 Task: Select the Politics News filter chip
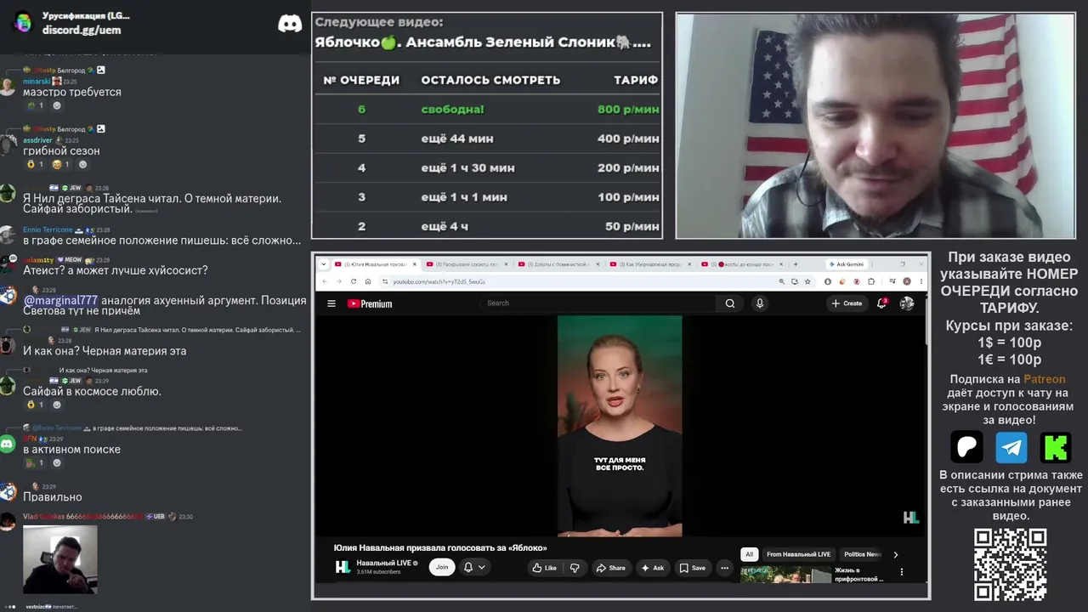point(863,554)
